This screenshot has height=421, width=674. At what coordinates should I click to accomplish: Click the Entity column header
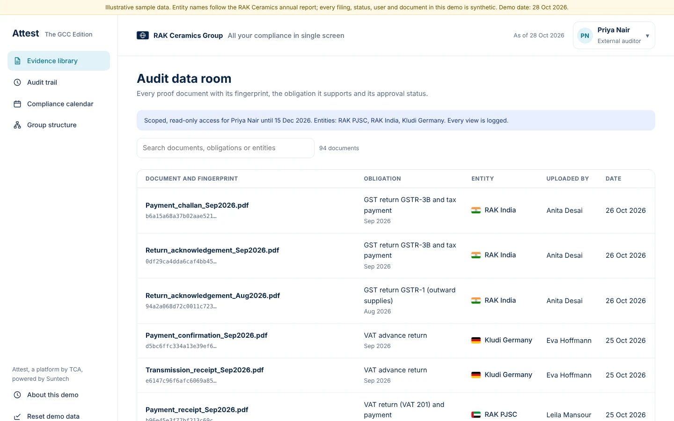[x=483, y=179]
